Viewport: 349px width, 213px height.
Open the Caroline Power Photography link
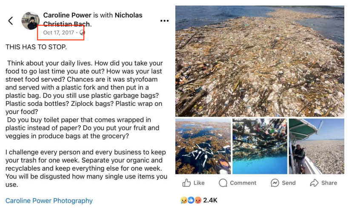[49, 201]
